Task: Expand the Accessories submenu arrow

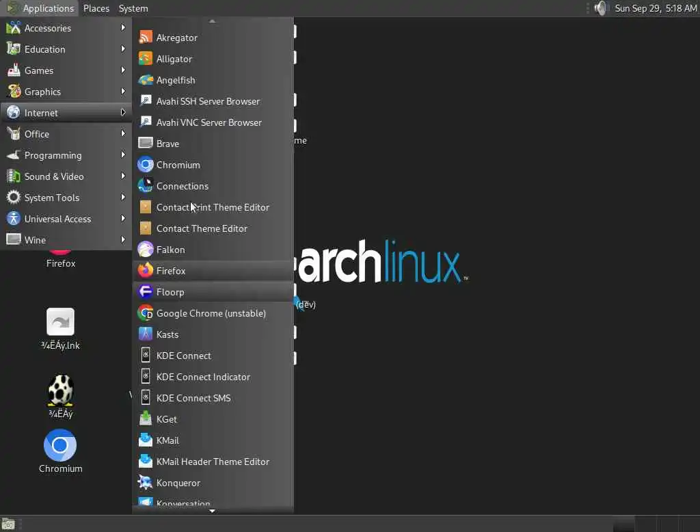Action: coord(123,28)
